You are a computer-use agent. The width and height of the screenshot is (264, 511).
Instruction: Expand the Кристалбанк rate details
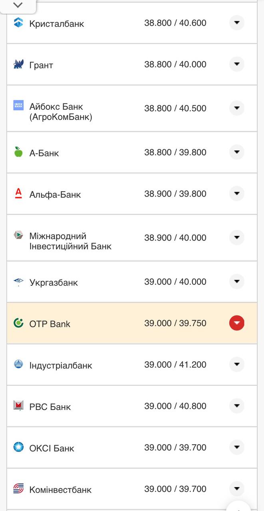point(236,23)
